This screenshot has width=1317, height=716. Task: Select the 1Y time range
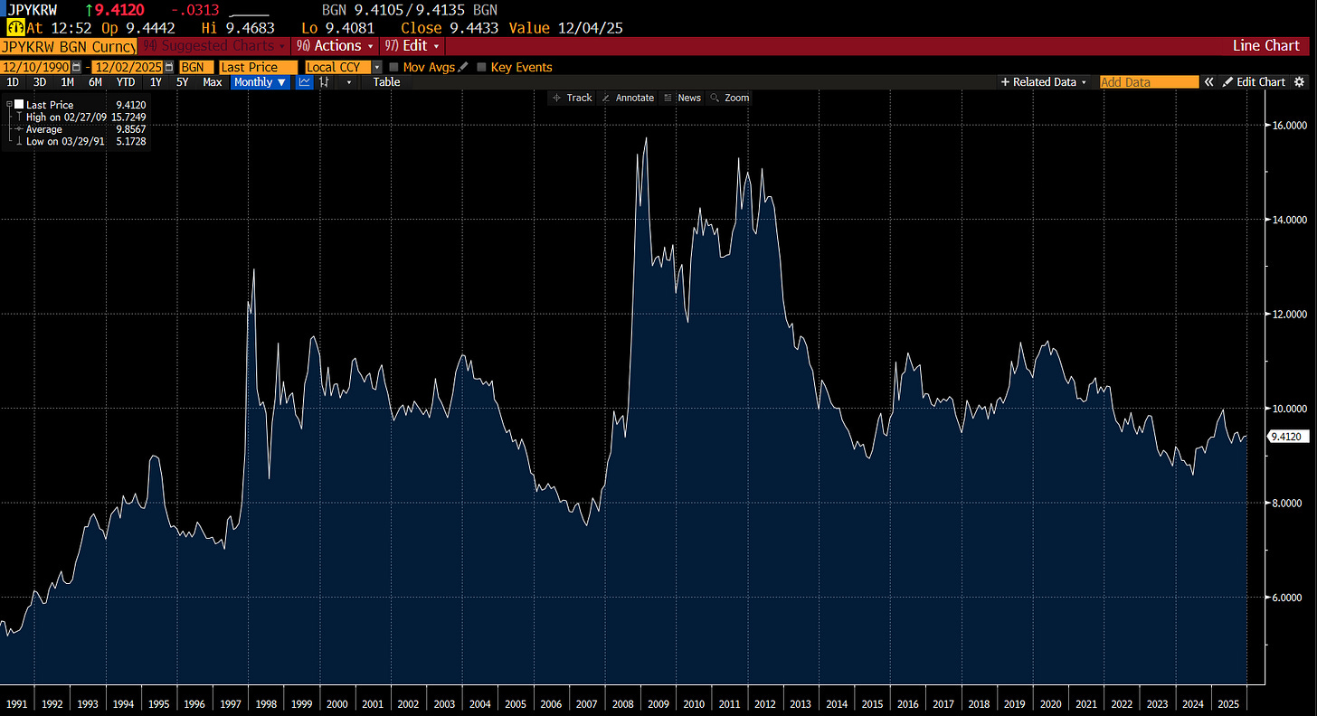click(x=156, y=82)
